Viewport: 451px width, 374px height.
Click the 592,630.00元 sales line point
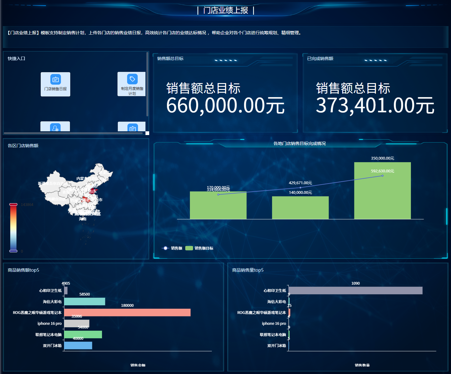pyautogui.click(x=382, y=176)
